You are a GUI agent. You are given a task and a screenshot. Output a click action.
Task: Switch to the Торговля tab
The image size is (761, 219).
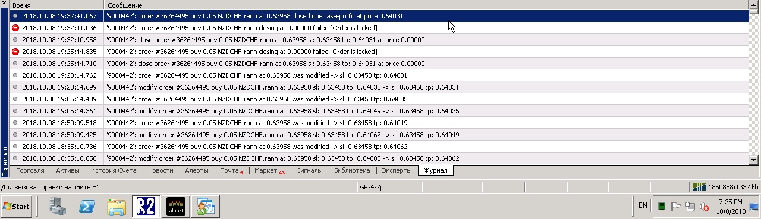tap(30, 170)
